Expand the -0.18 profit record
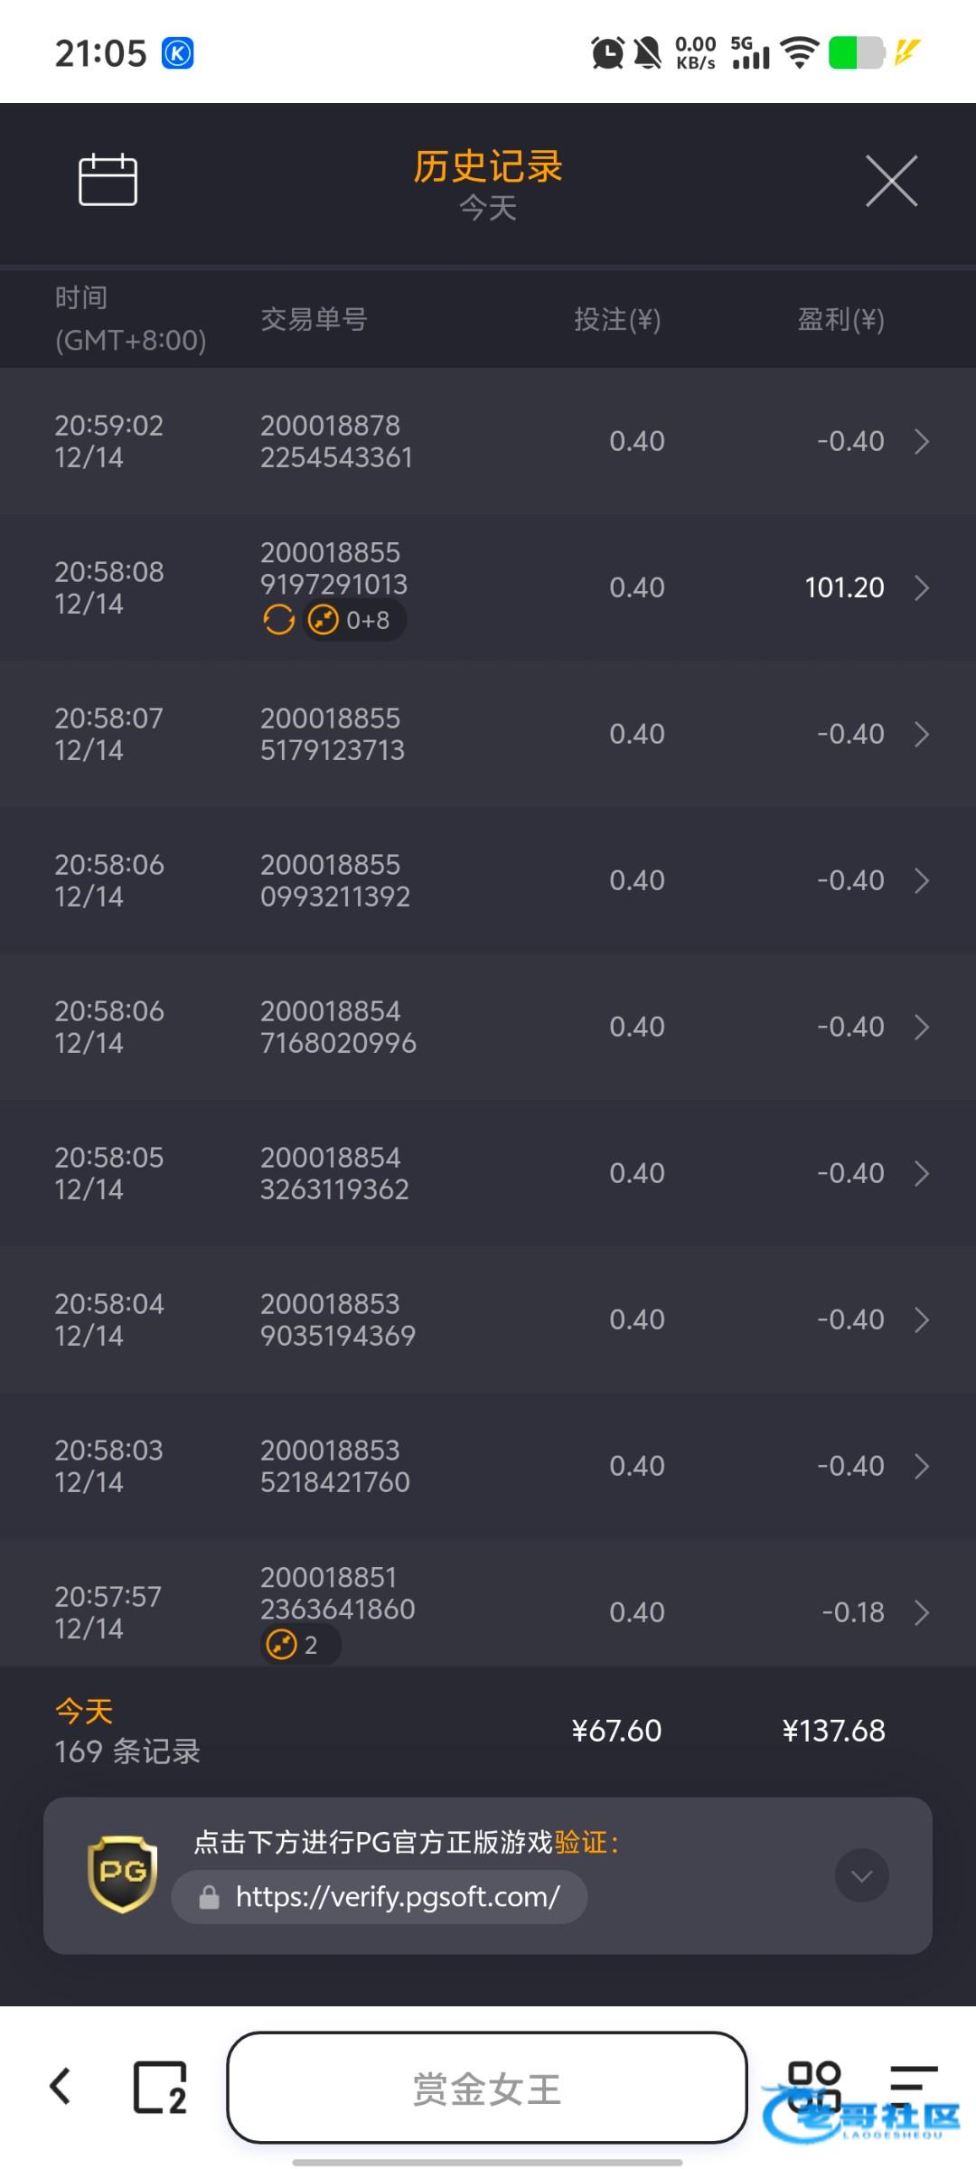Image resolution: width=976 pixels, height=2169 pixels. coord(921,1613)
